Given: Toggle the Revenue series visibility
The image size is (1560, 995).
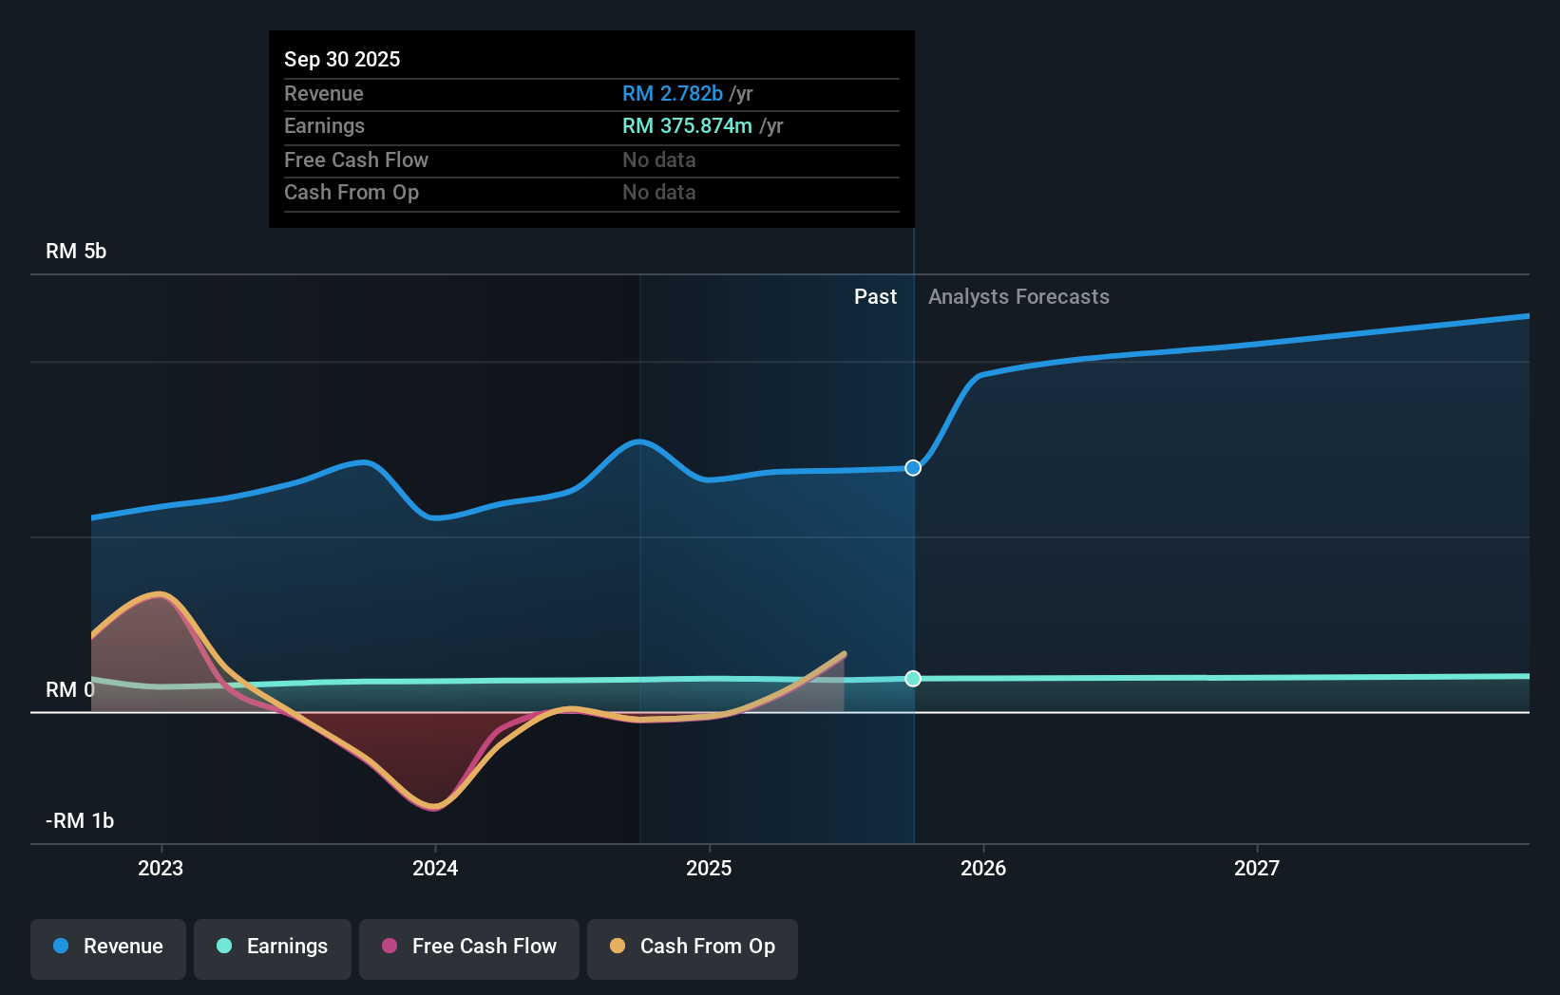Looking at the screenshot, I should coord(107,947).
